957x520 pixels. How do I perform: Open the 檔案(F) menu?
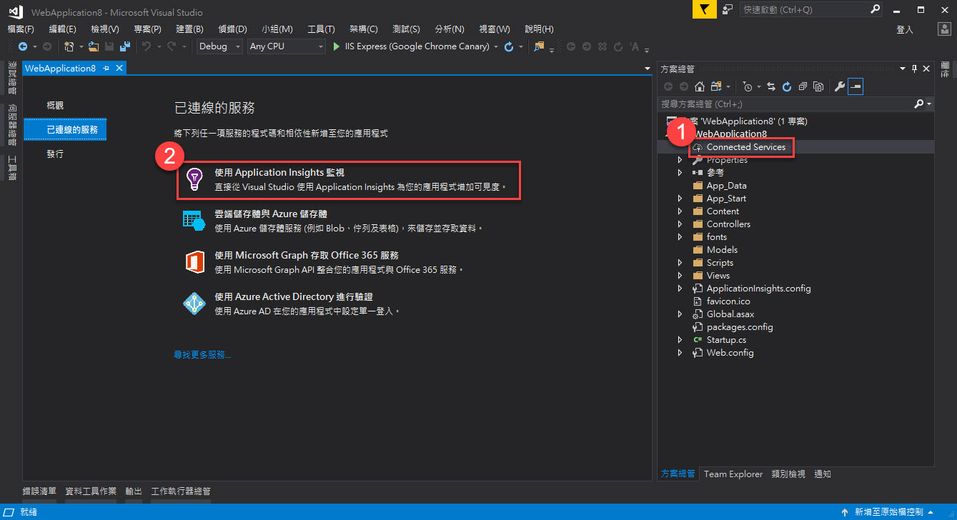(21, 29)
